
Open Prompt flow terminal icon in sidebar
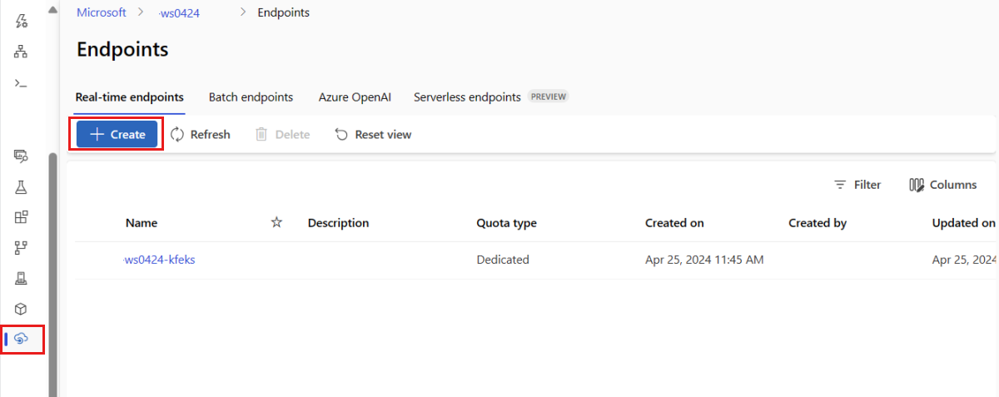pyautogui.click(x=22, y=82)
